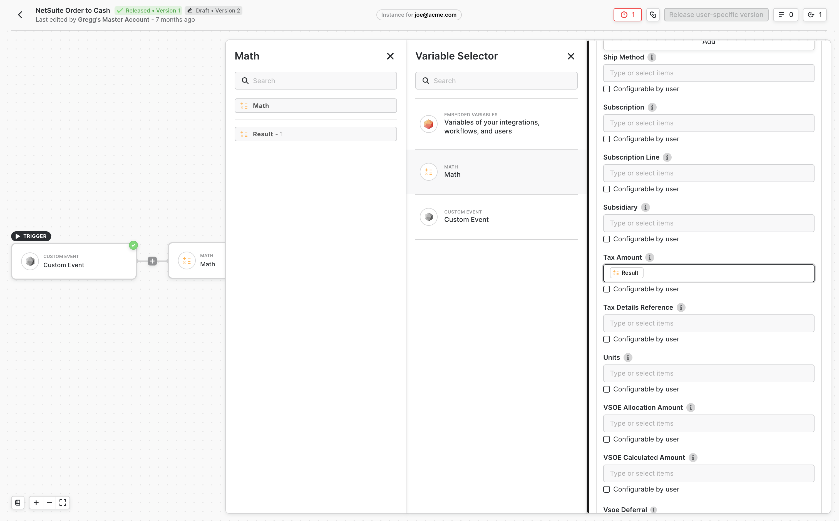The image size is (839, 521).
Task: Select the Result - 1 variable
Action: coord(315,134)
